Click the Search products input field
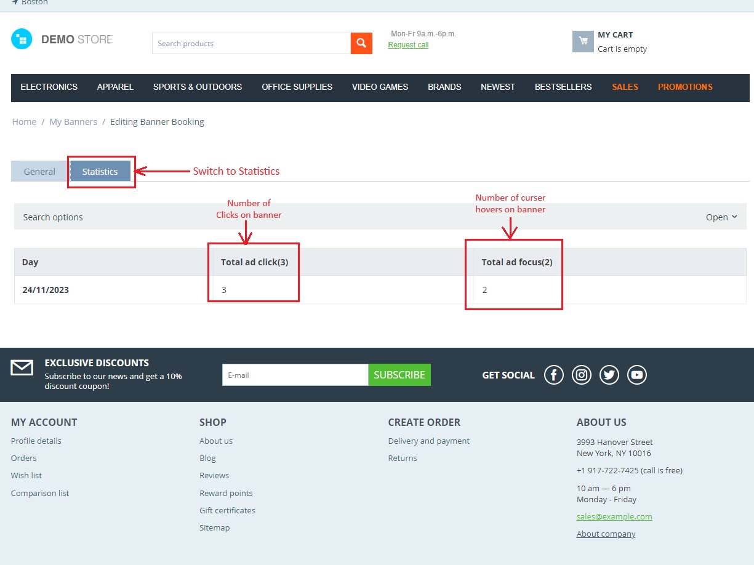The height and width of the screenshot is (565, 754). click(x=251, y=44)
